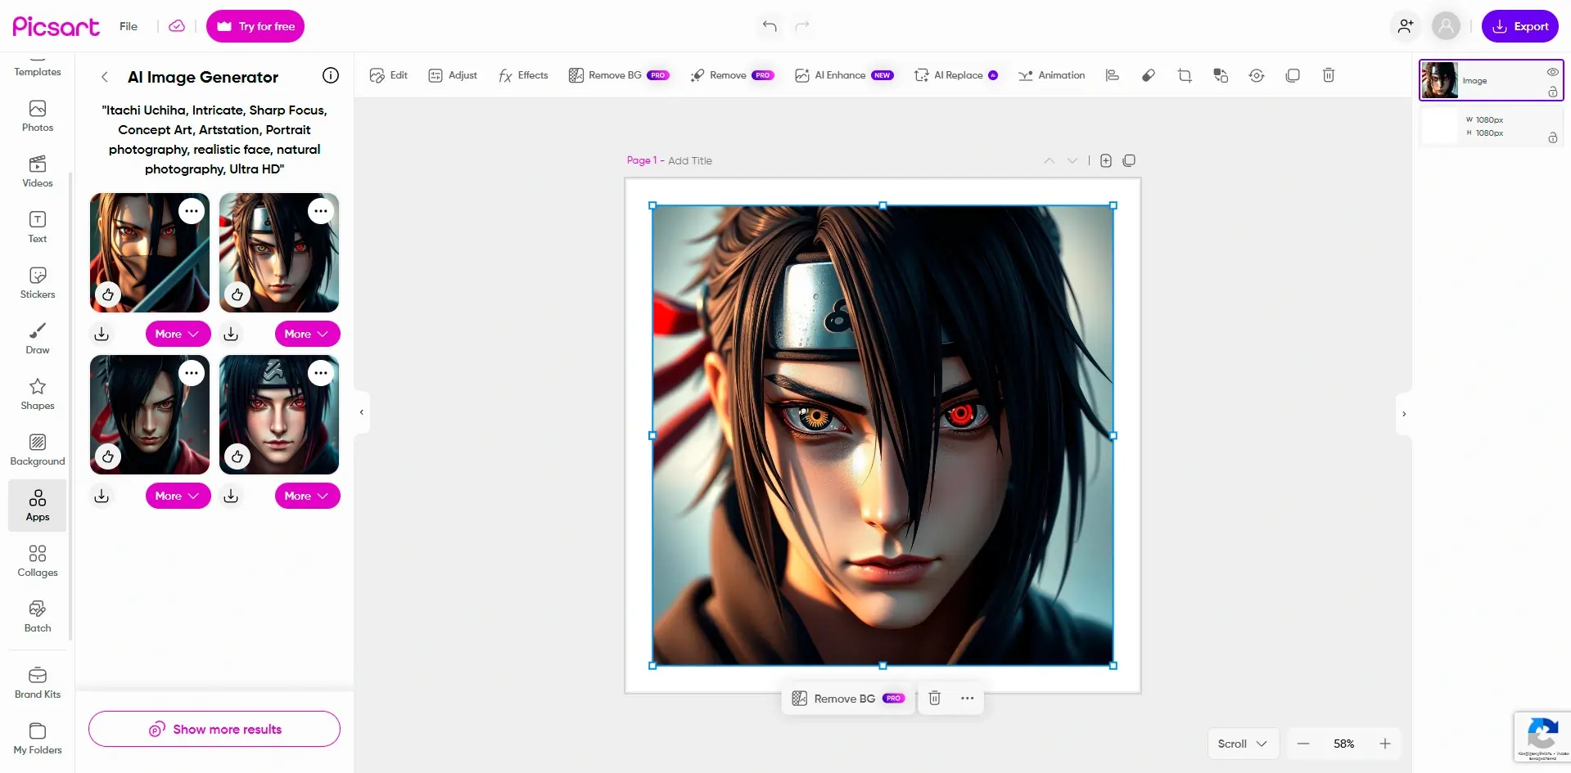Like the second generated headband image
Viewport: 1571px width, 773px height.
(x=237, y=294)
